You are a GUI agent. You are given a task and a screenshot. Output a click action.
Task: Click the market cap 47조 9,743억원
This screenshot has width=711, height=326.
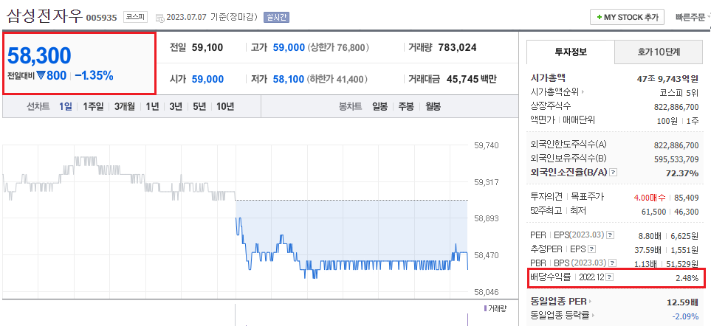click(x=667, y=78)
